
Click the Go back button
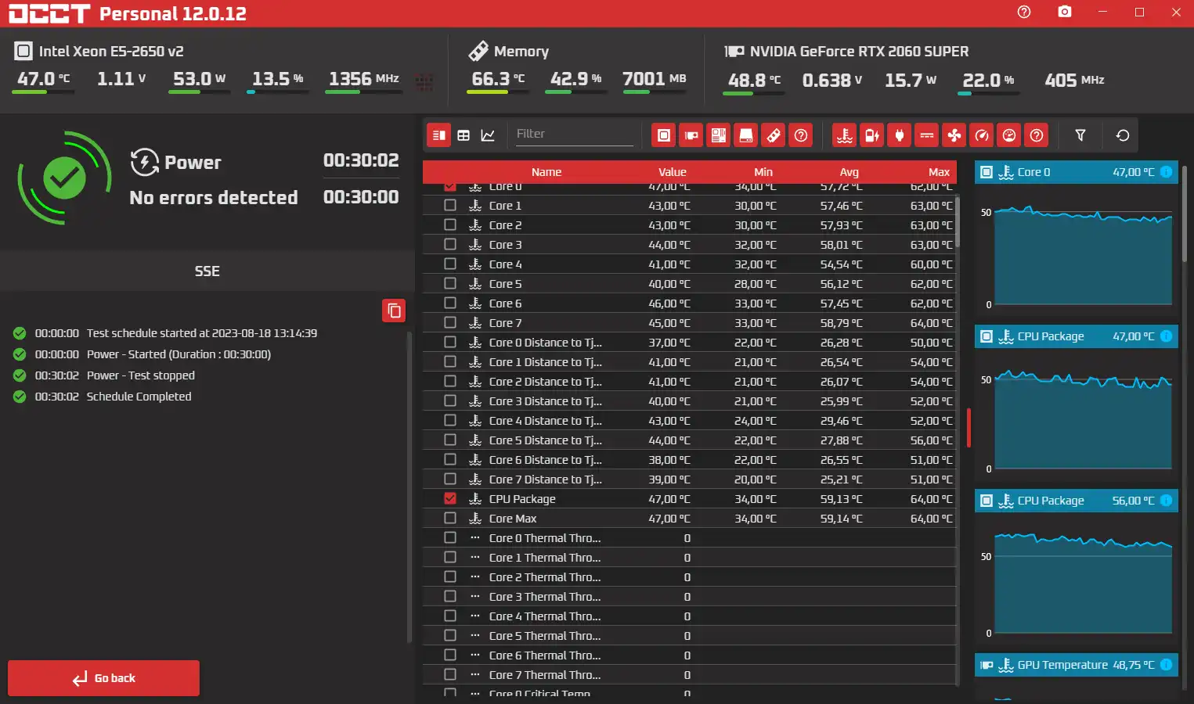click(x=103, y=678)
